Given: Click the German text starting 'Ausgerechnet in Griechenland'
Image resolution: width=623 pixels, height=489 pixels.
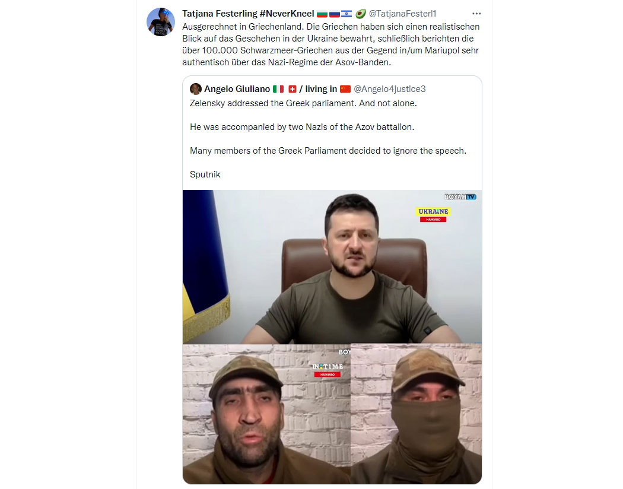Looking at the screenshot, I should pos(331,45).
